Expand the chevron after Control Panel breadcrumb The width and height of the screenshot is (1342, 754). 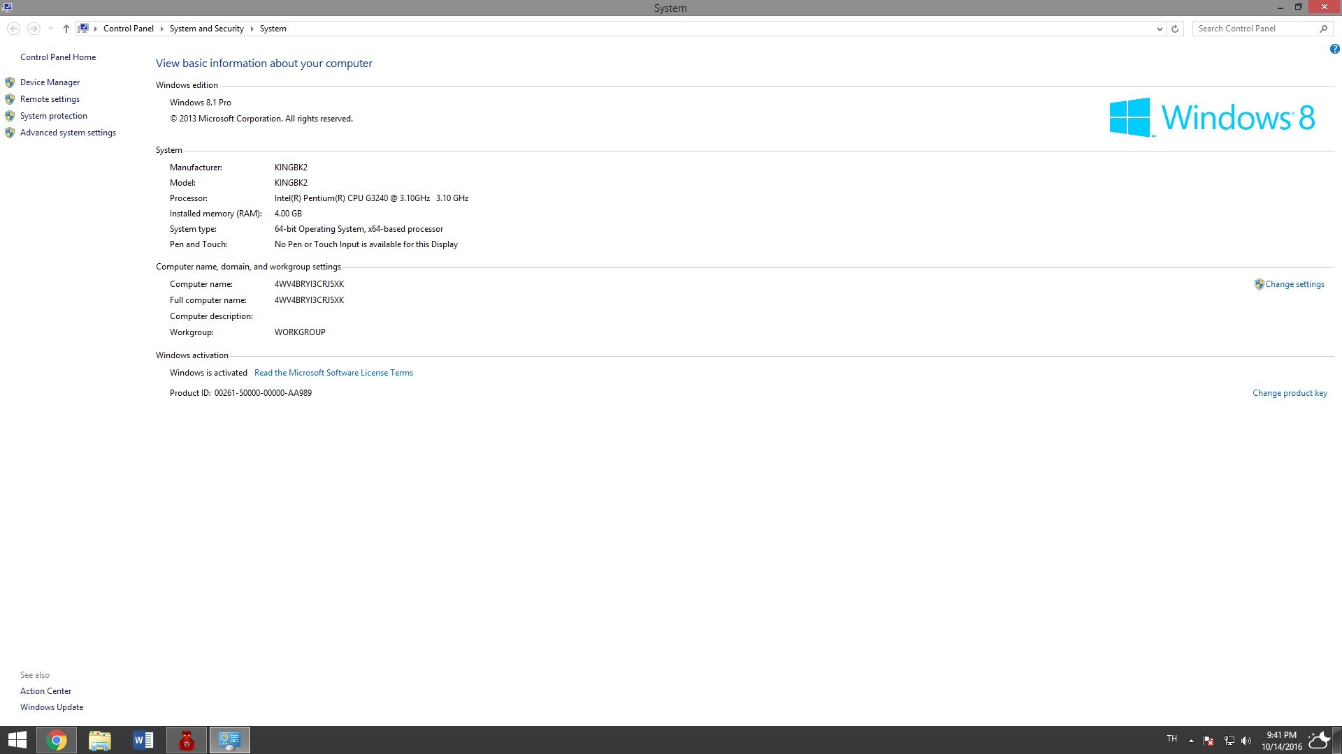161,29
